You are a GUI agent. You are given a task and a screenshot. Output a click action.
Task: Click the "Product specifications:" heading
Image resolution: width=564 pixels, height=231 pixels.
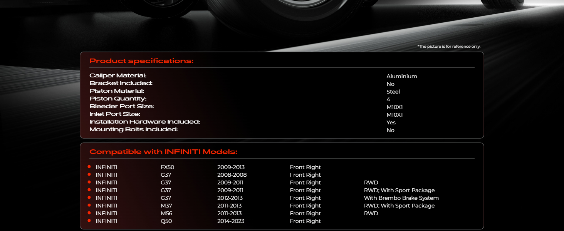pyautogui.click(x=141, y=61)
